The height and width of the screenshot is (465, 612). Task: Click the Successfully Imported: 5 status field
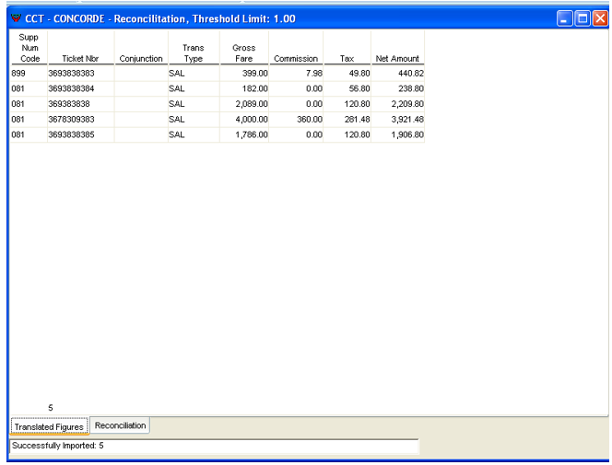(214, 446)
